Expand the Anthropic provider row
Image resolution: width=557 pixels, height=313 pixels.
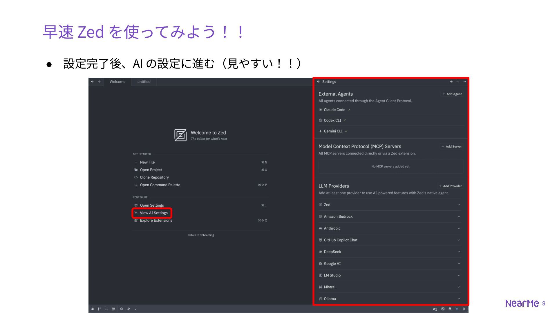click(459, 228)
